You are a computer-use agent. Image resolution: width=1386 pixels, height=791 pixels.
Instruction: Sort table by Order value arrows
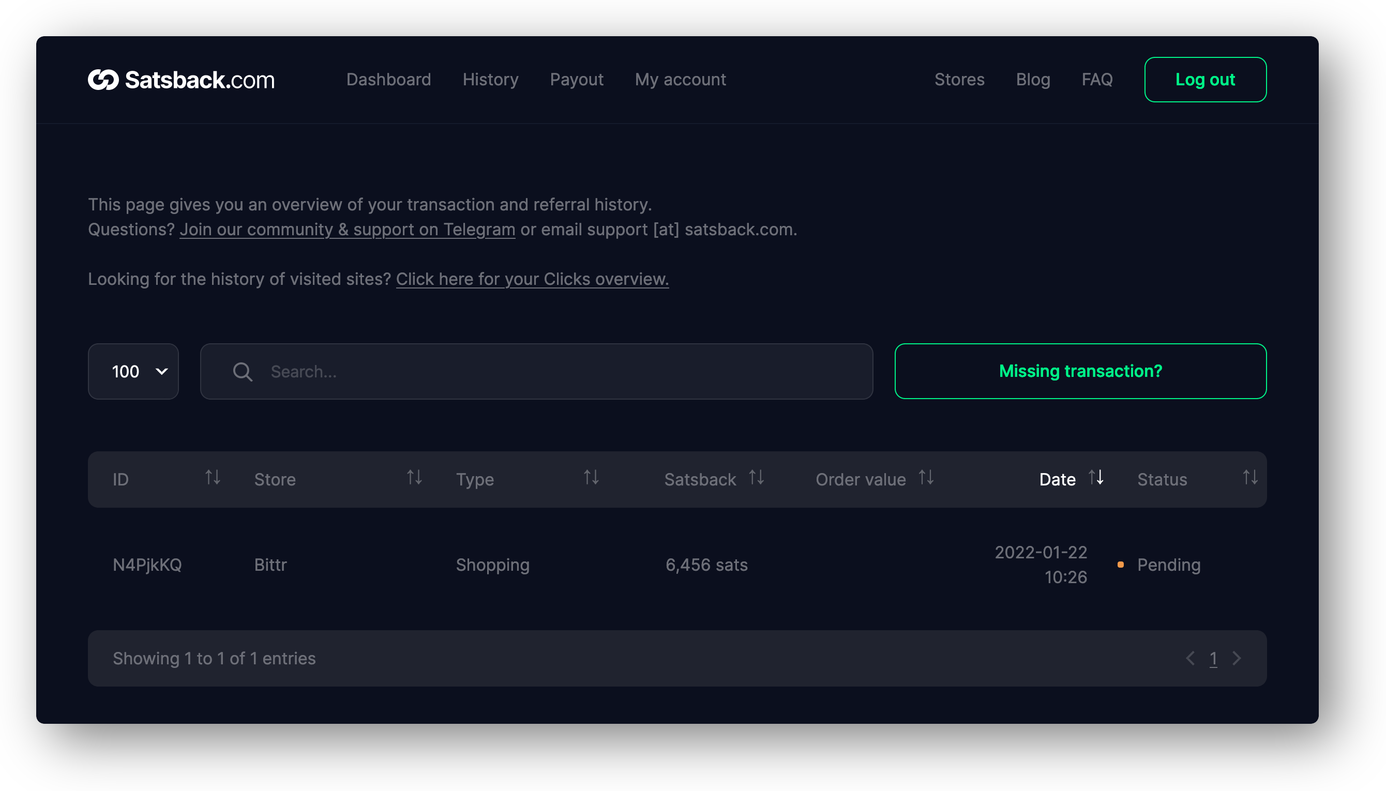tap(926, 478)
